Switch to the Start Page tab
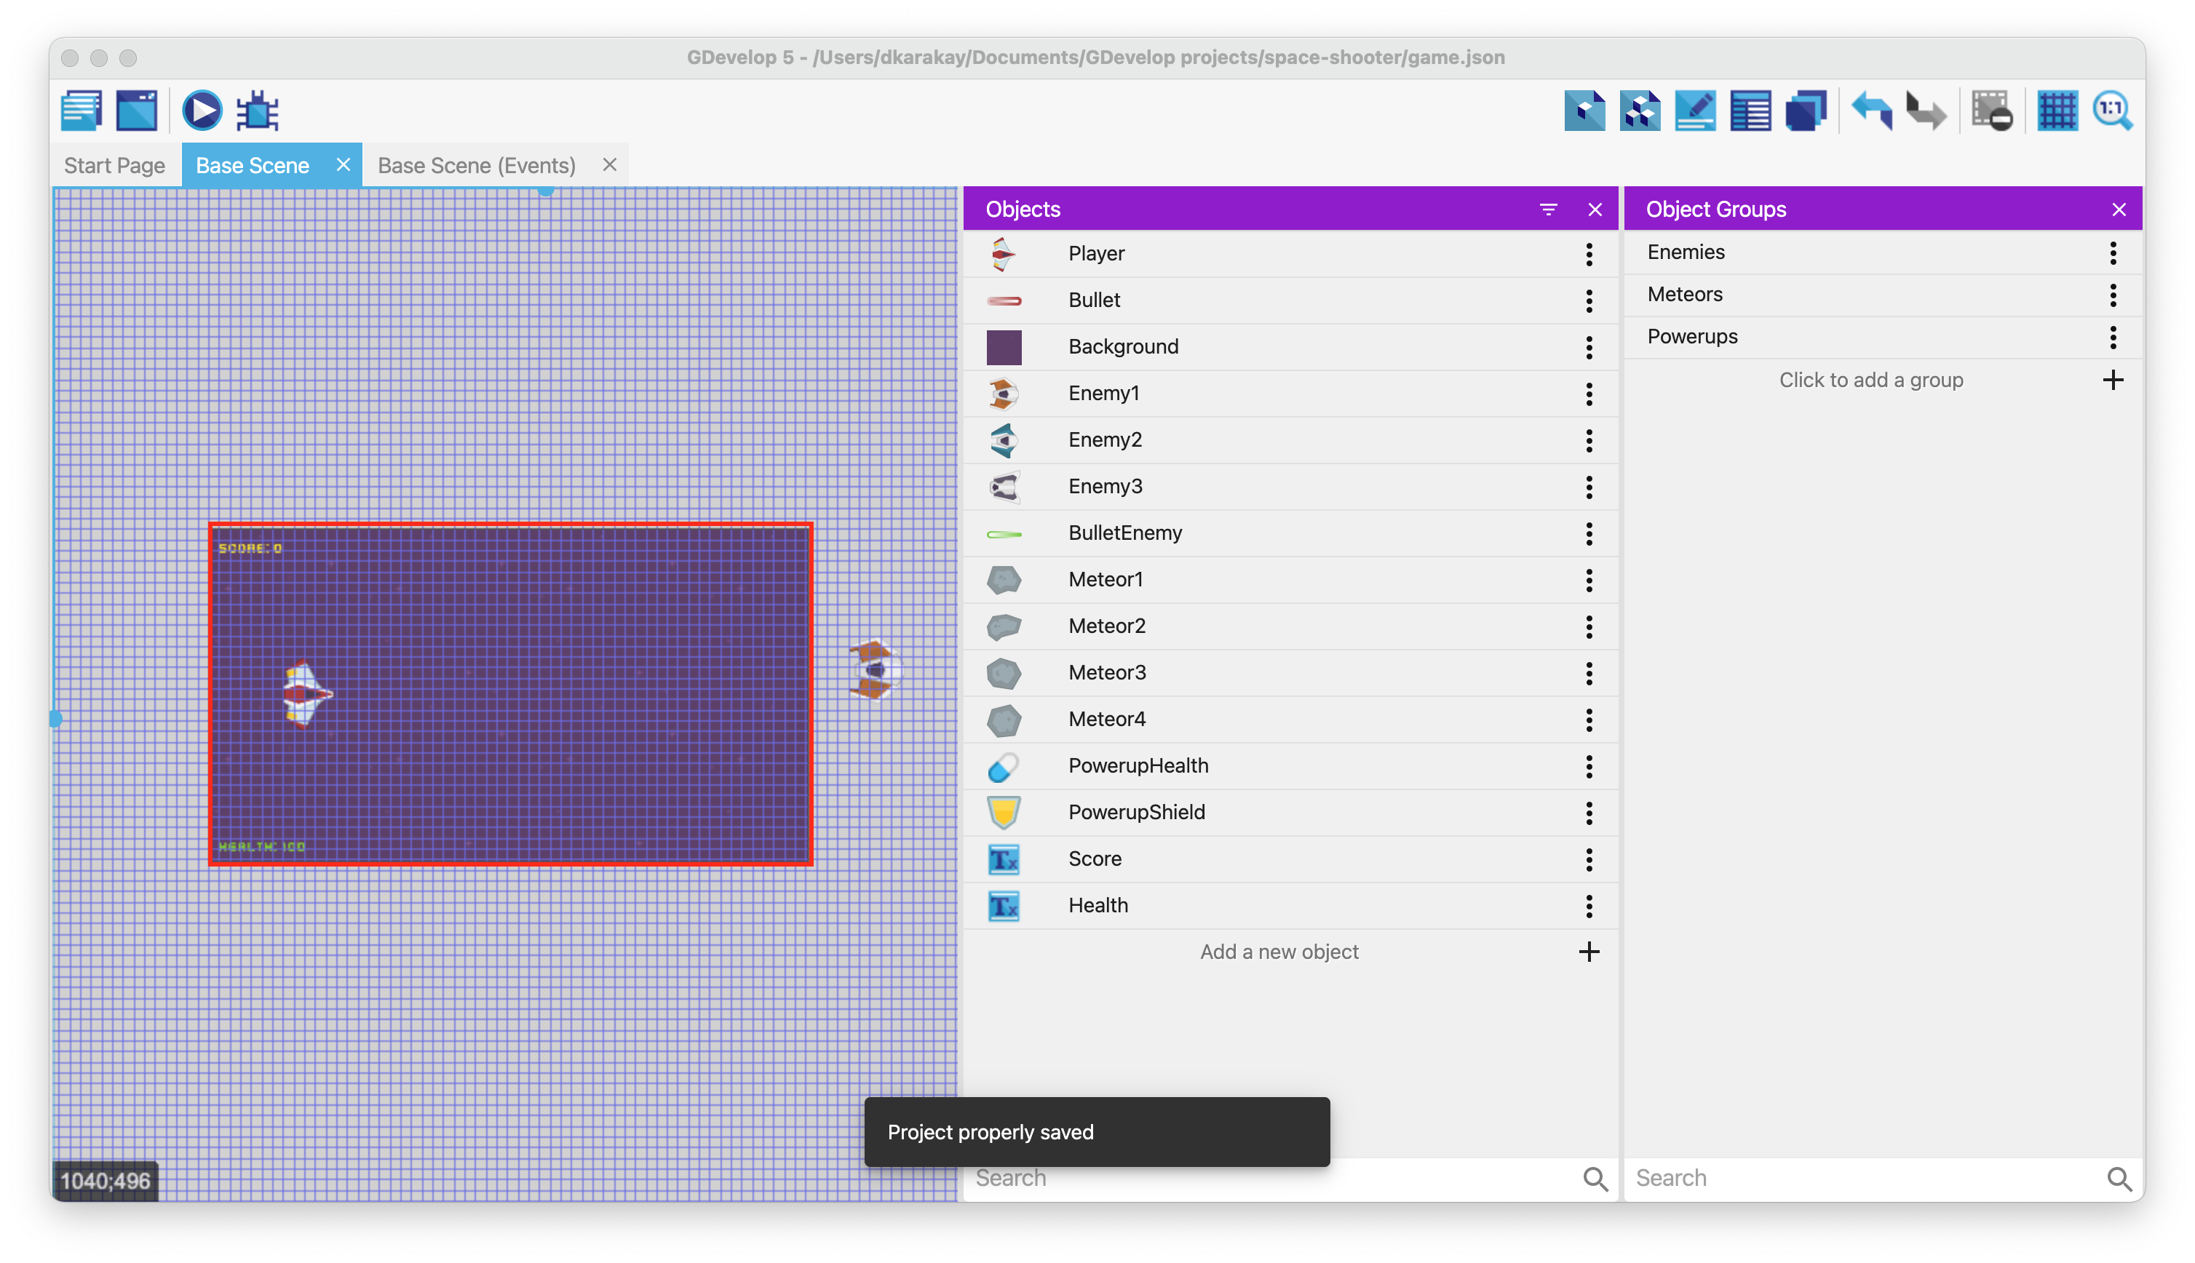Viewport: 2195px width, 1263px height. (x=114, y=165)
